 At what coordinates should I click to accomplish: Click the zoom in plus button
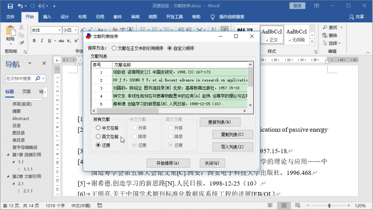[x=349, y=205]
